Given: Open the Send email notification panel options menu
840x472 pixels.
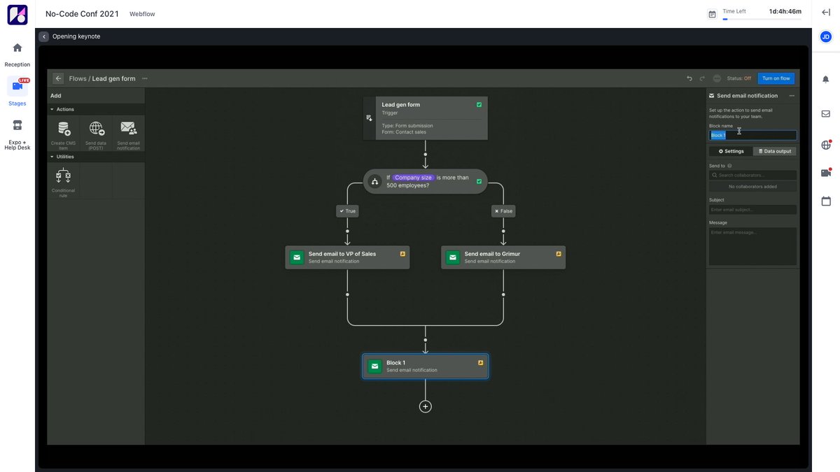Looking at the screenshot, I should tap(792, 96).
